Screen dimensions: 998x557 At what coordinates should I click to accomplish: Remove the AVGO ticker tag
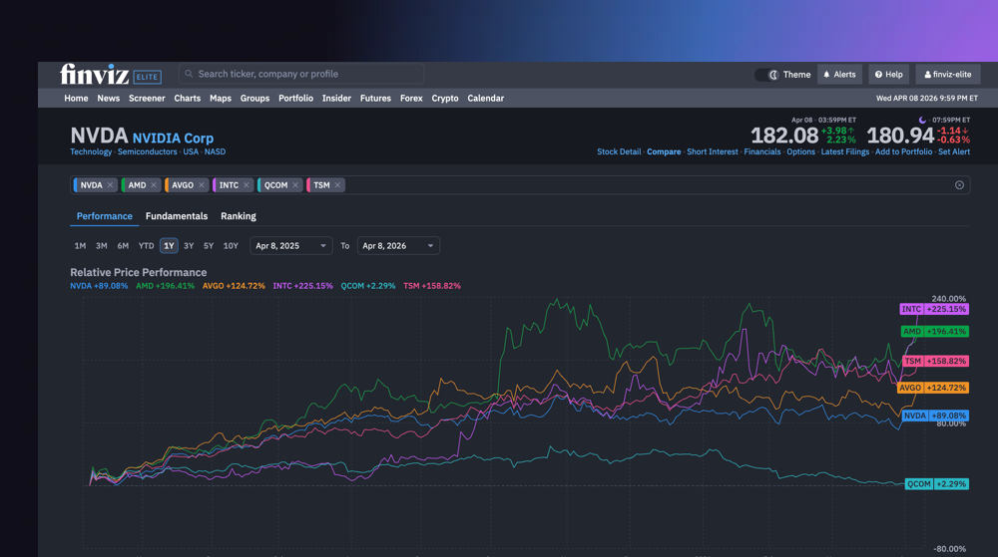202,185
